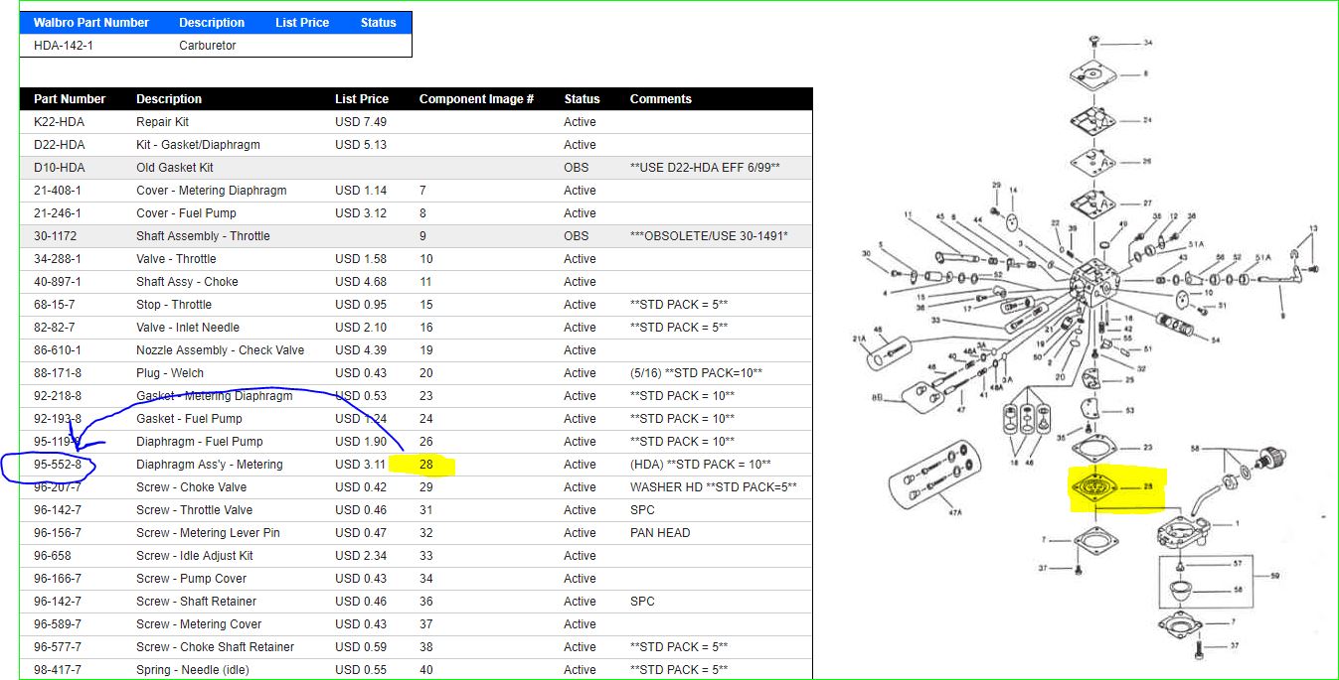Click Description header in black table header
Screen dimensions: 1339x680
pos(169,99)
